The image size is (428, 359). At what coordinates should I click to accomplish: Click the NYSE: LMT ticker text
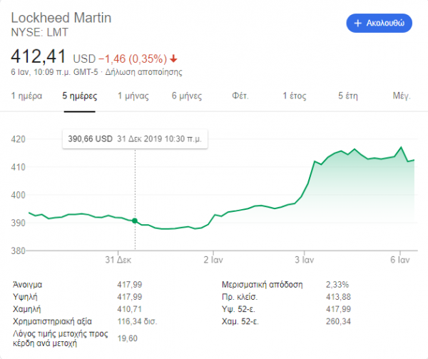tap(39, 33)
